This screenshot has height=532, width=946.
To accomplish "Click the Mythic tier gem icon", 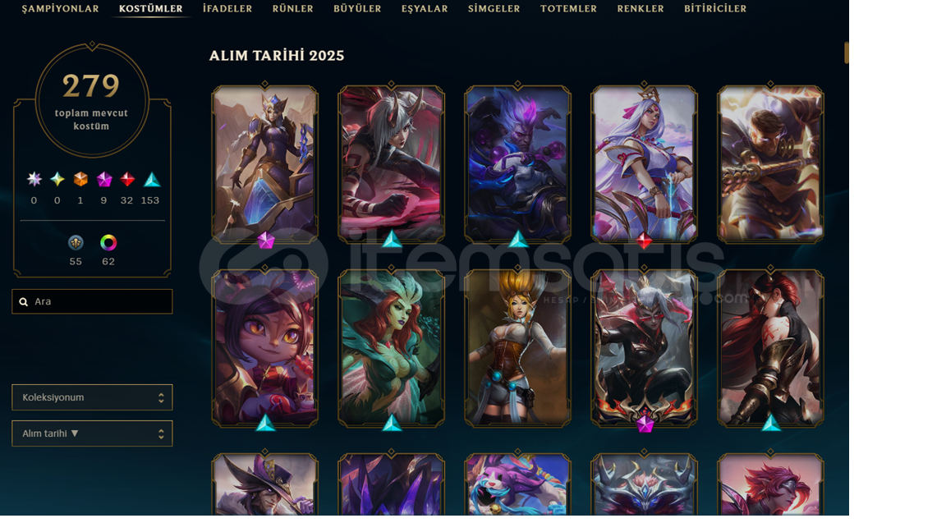I will [57, 179].
